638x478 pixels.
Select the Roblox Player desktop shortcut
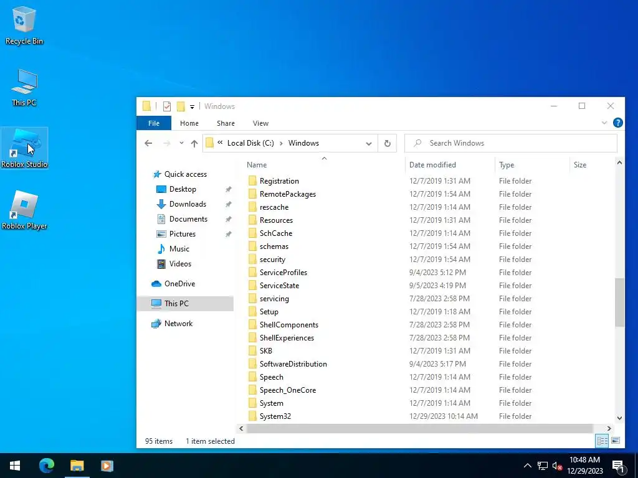24,210
